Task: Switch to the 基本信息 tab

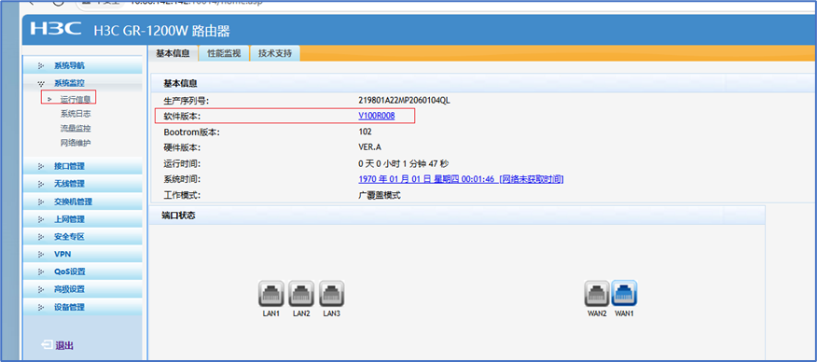Action: (173, 53)
